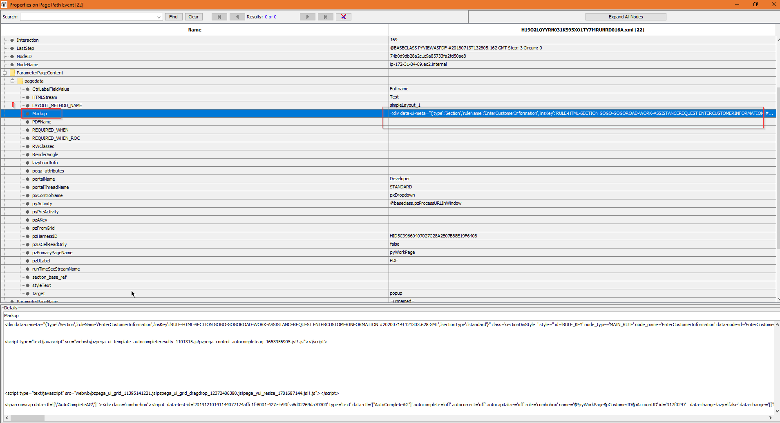Select the runTimeSecStreamName property

coord(56,269)
